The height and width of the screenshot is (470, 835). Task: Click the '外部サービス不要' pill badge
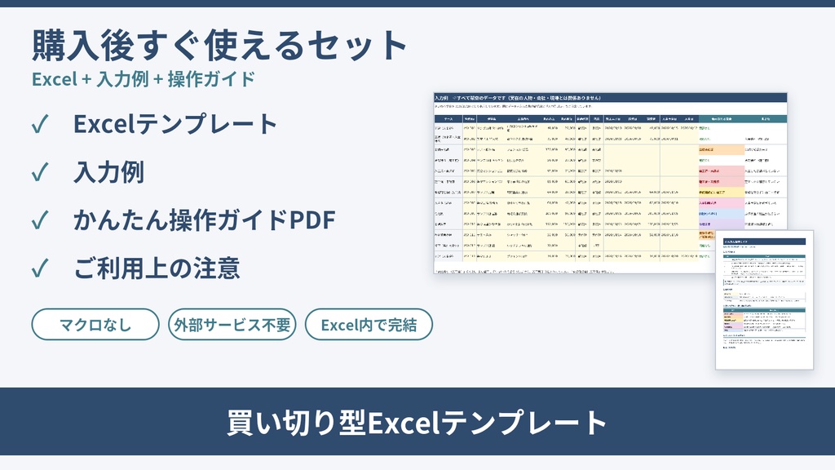pyautogui.click(x=232, y=324)
